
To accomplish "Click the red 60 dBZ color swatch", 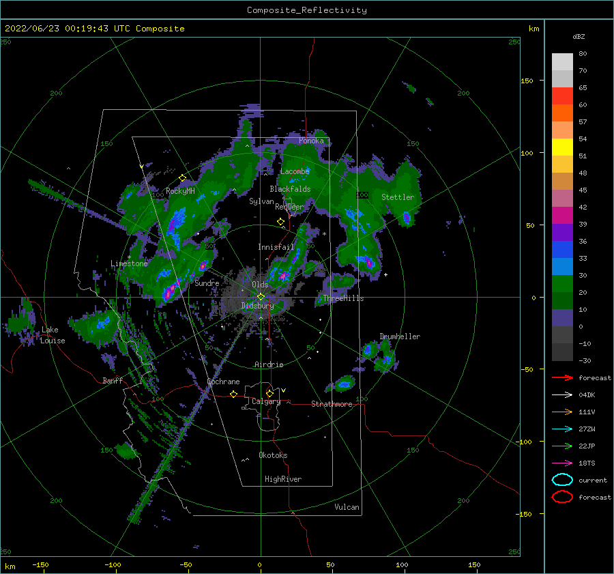I will (x=562, y=96).
